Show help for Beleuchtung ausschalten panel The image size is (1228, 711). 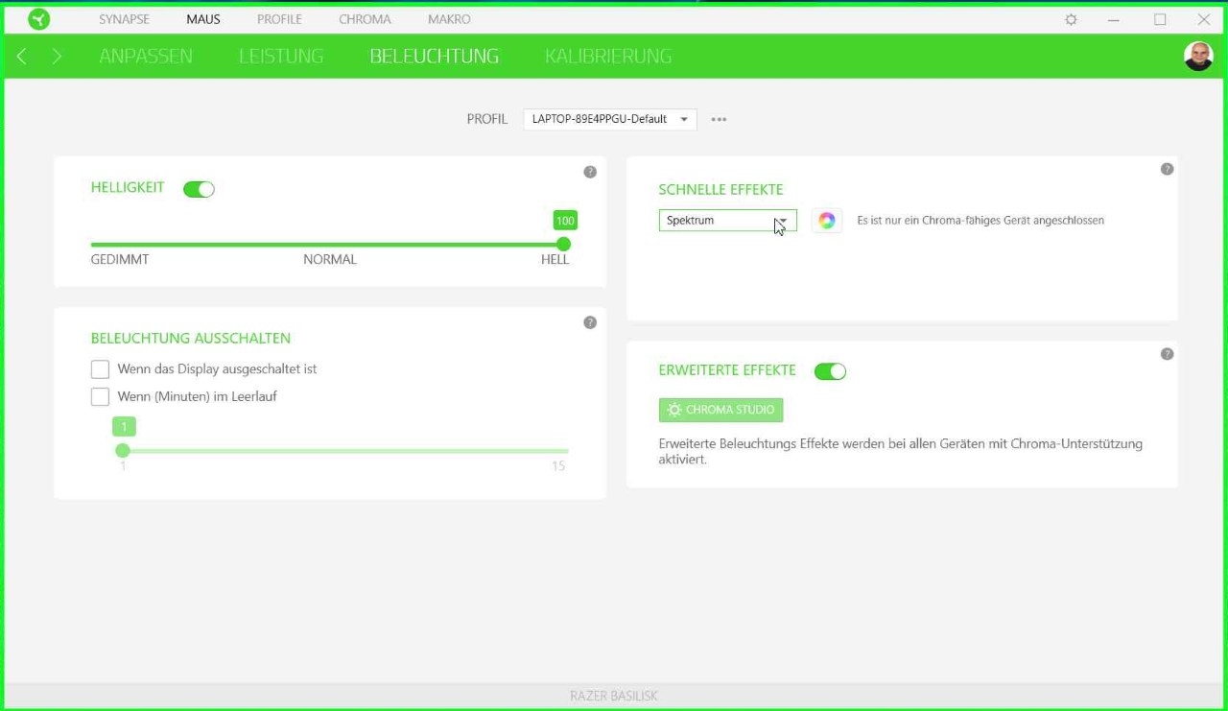(590, 322)
